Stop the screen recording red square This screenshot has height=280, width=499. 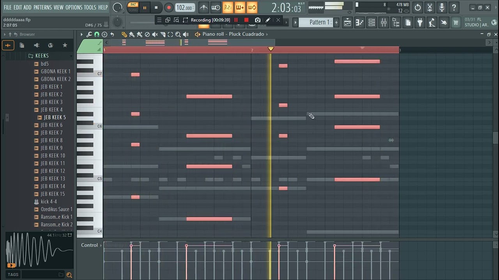pos(246,20)
